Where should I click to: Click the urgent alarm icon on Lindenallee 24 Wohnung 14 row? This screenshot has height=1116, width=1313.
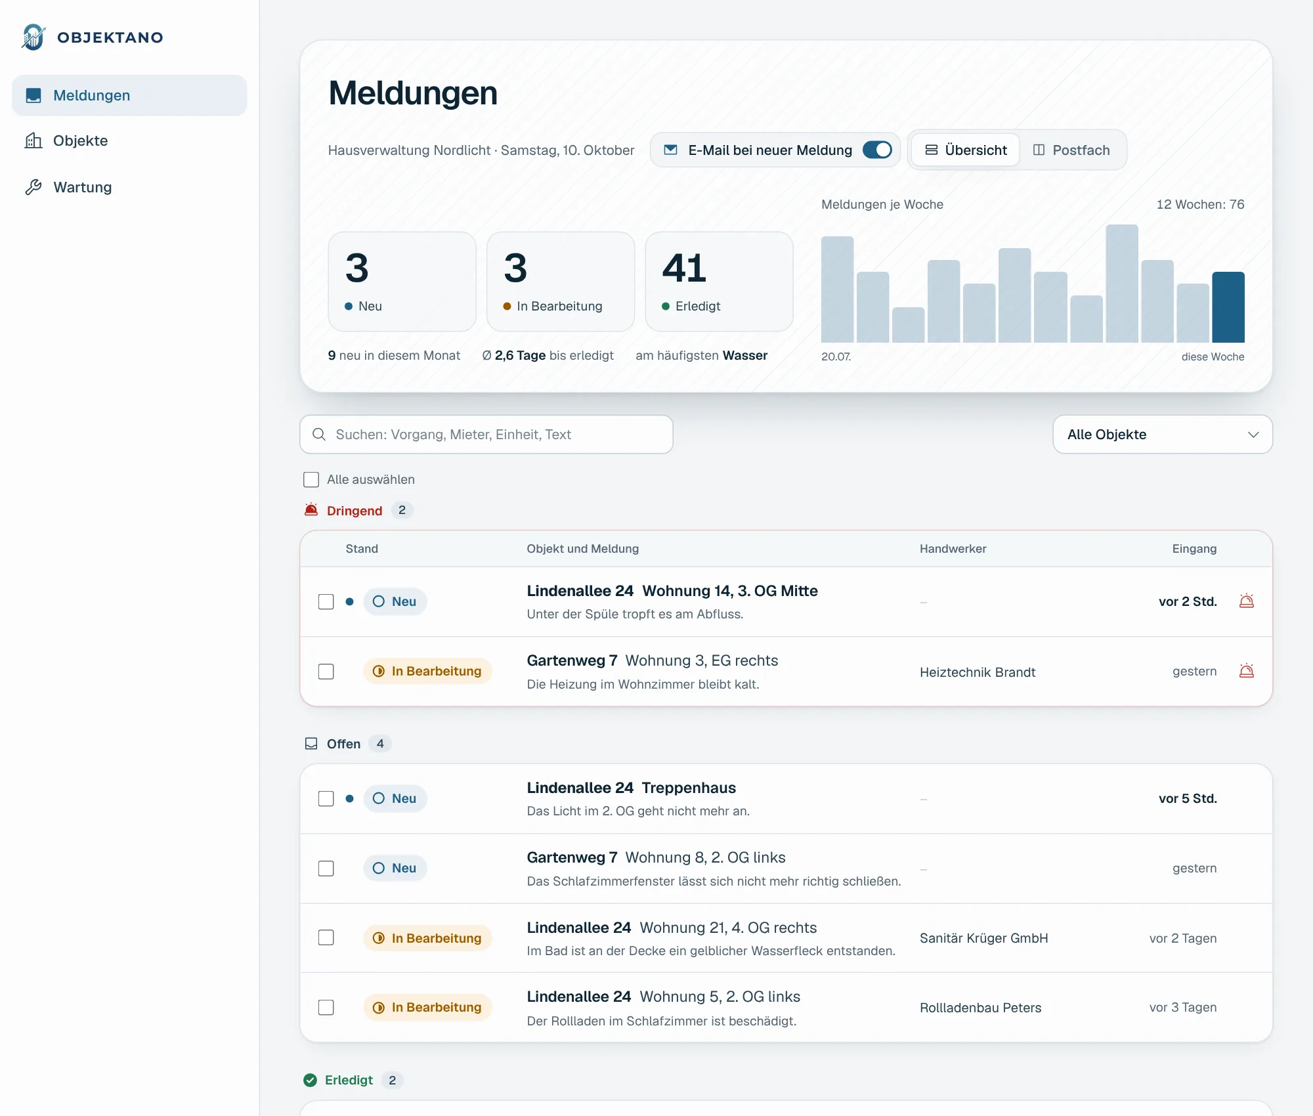point(1246,601)
